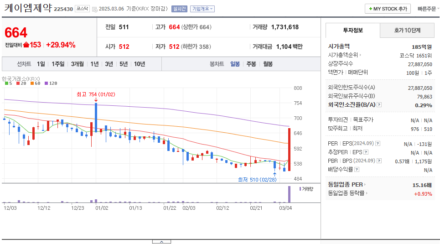Click the 코스닥 market badge
The height and width of the screenshot is (244, 440).
click(82, 9)
